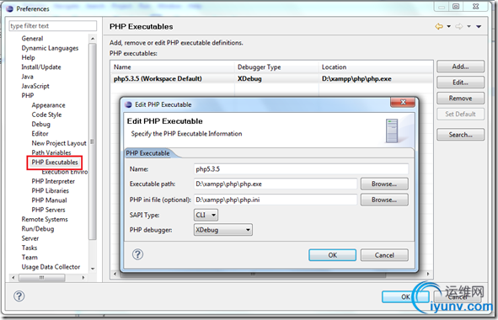
Task: Click the help icon in Edit PHP Executable dialog
Action: [x=137, y=254]
